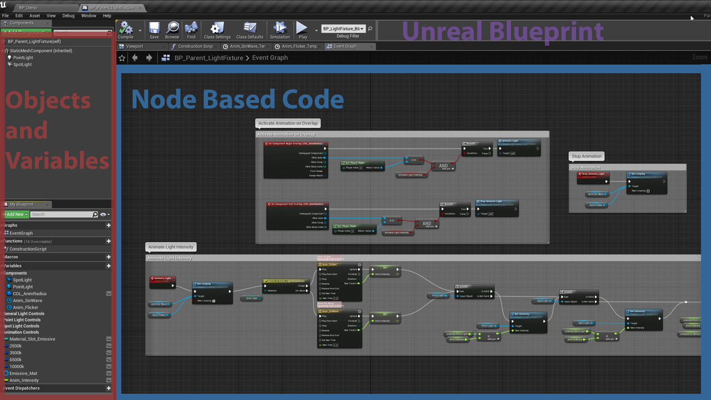Open the Asset menu
The height and width of the screenshot is (400, 711).
(34, 16)
